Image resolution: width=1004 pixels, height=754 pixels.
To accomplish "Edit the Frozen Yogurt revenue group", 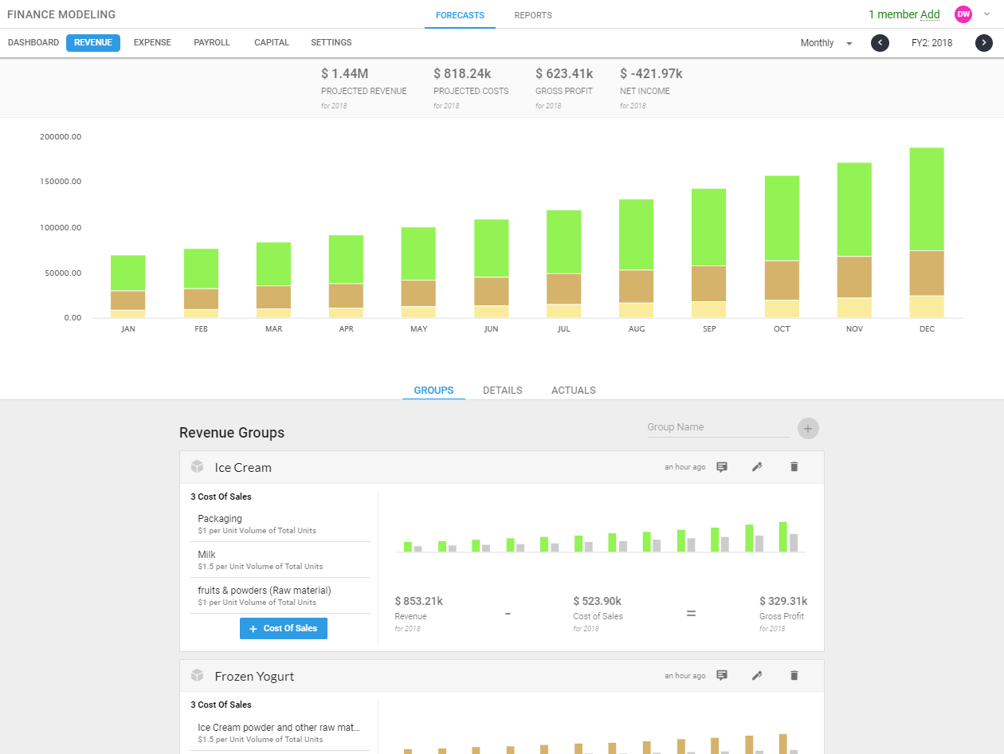I will 757,676.
